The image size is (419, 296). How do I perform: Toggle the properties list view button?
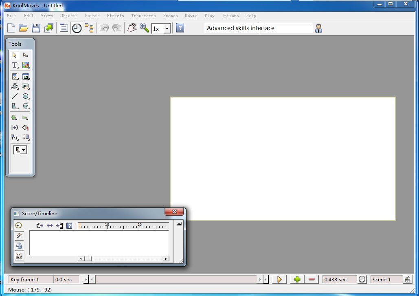(x=64, y=28)
